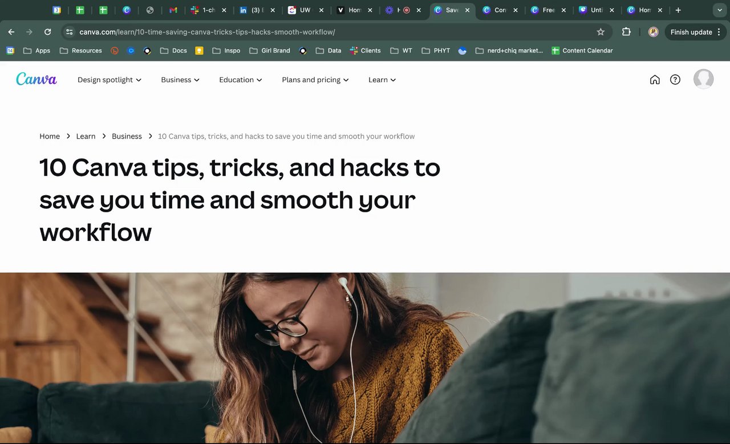730x444 pixels.
Task: Click the article title breadcrumb text
Action: (x=286, y=136)
